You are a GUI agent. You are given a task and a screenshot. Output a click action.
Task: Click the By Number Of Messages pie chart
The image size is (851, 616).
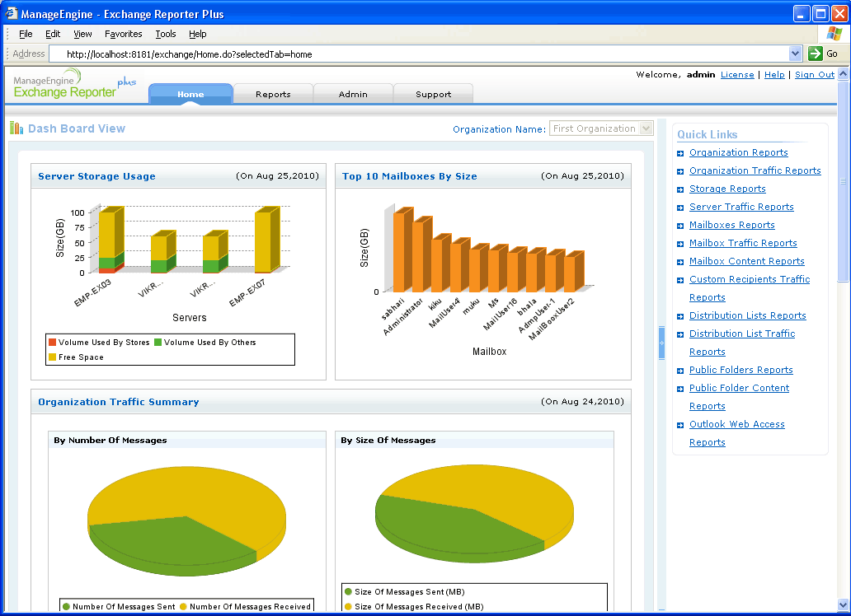(x=186, y=523)
